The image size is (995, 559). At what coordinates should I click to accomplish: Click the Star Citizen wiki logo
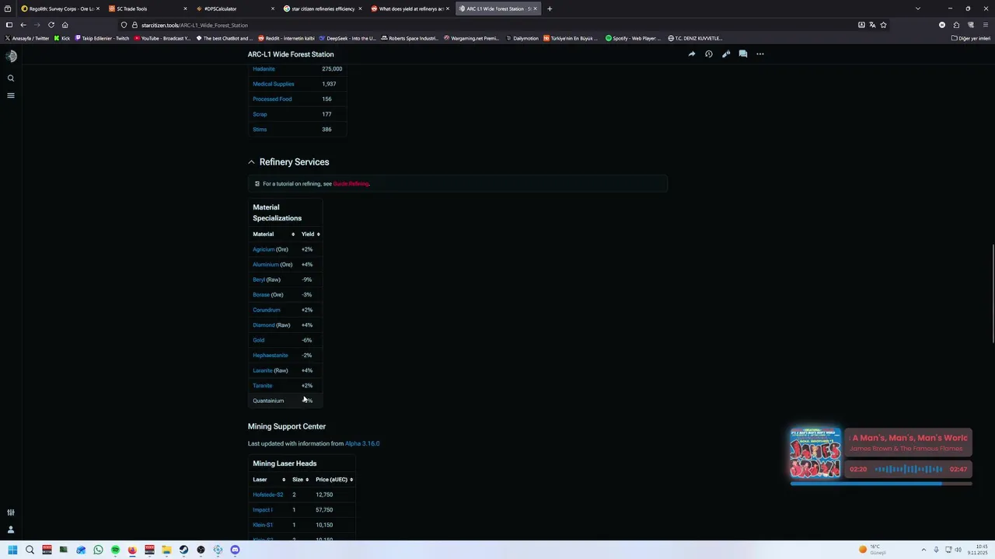pos(11,56)
